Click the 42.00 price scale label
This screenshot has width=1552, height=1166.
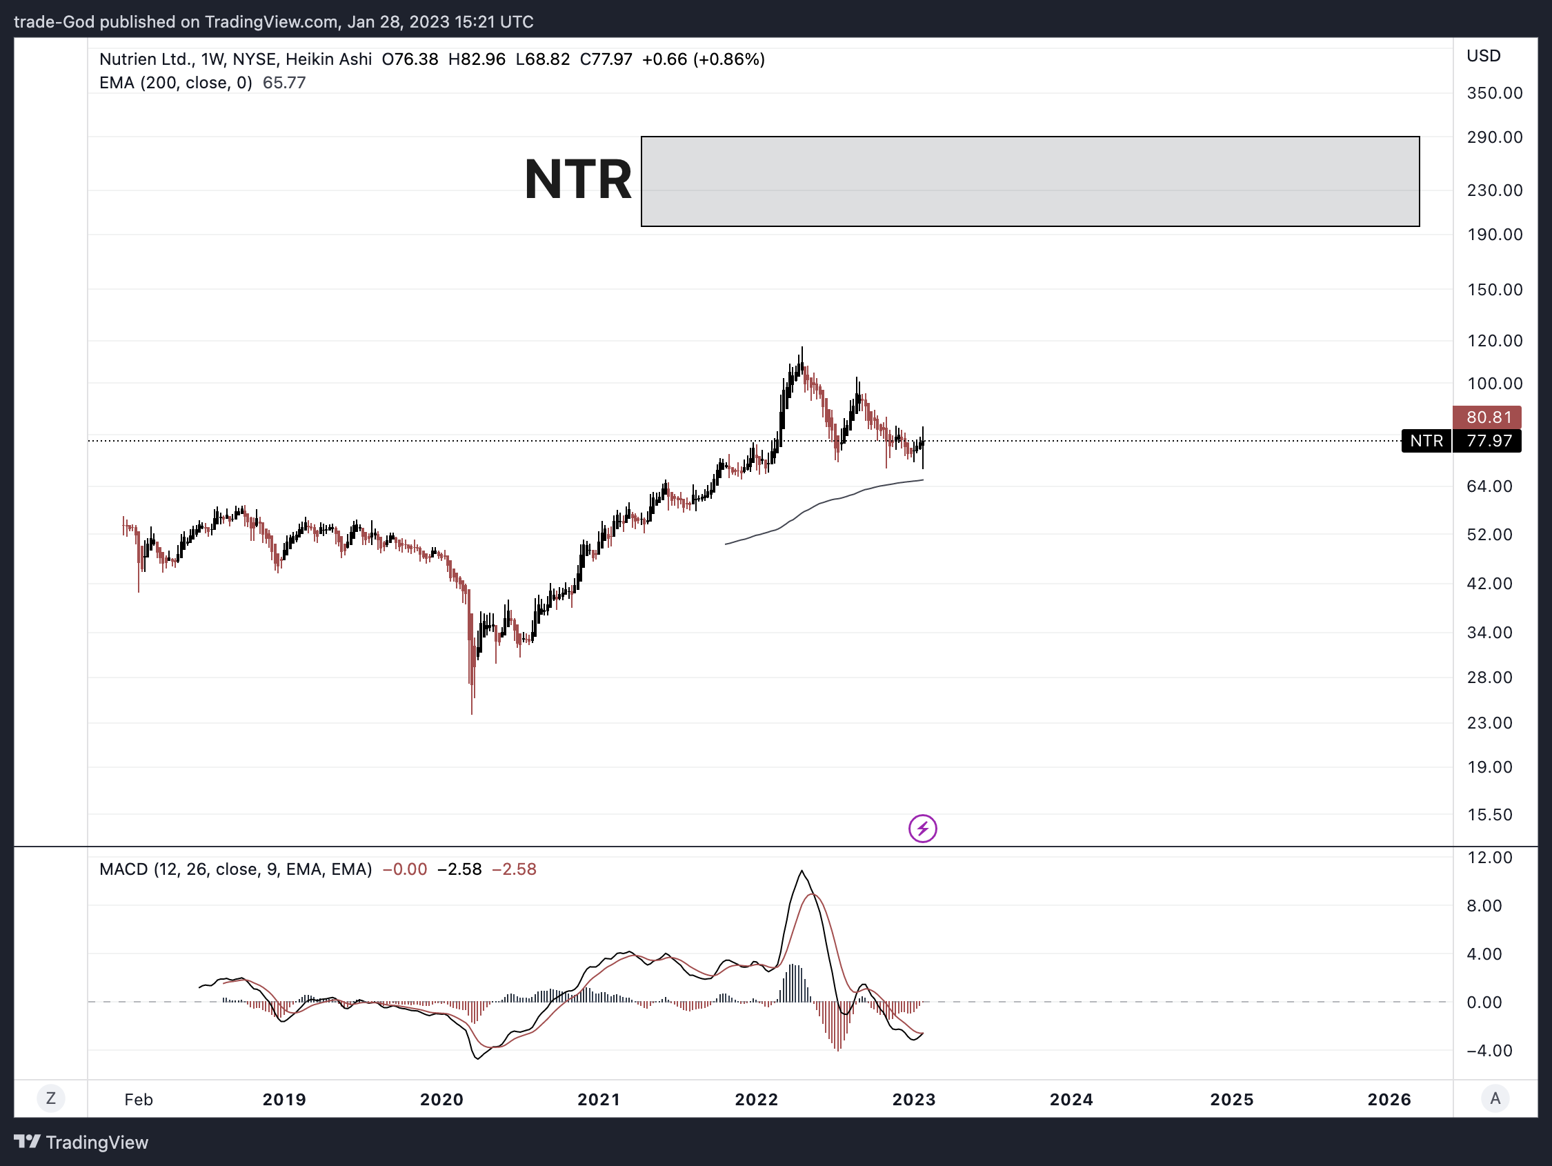point(1489,584)
